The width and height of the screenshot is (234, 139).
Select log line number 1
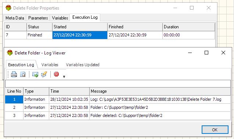(x=14, y=99)
